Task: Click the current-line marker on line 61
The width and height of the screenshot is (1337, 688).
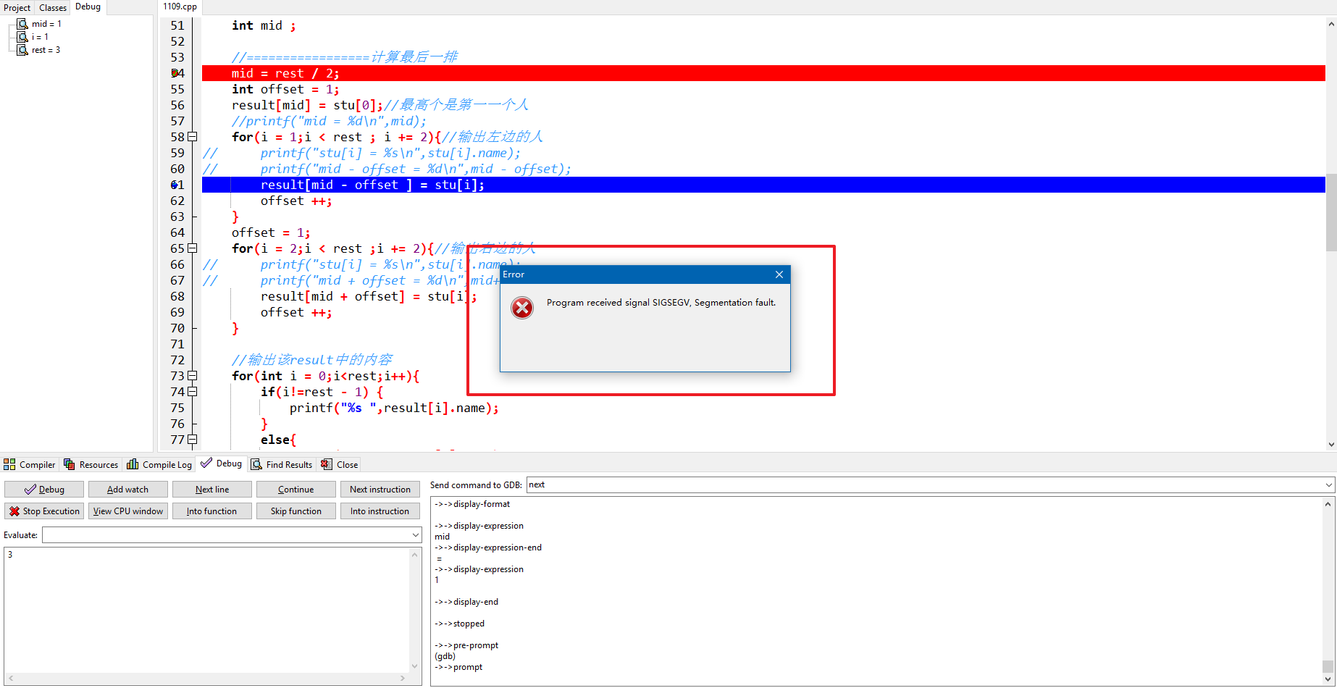Action: click(175, 185)
